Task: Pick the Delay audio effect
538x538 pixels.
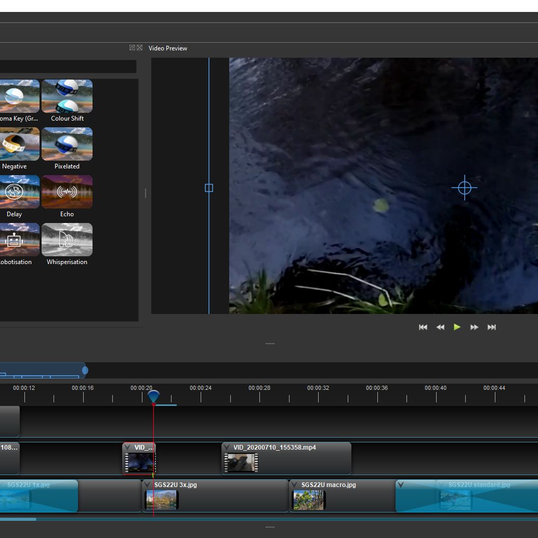Action: coord(19,192)
